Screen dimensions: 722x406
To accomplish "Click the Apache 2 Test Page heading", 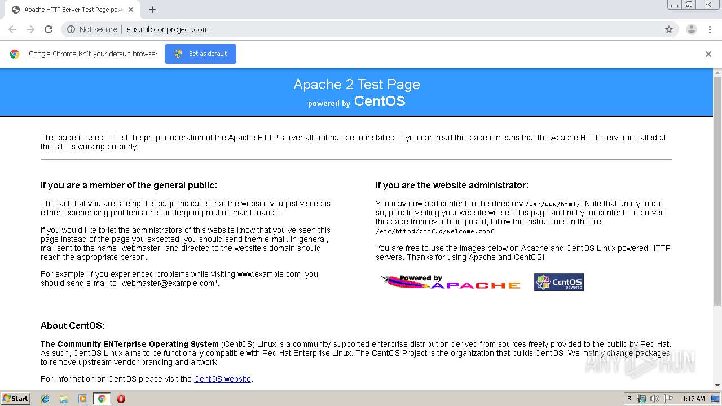I will [356, 84].
